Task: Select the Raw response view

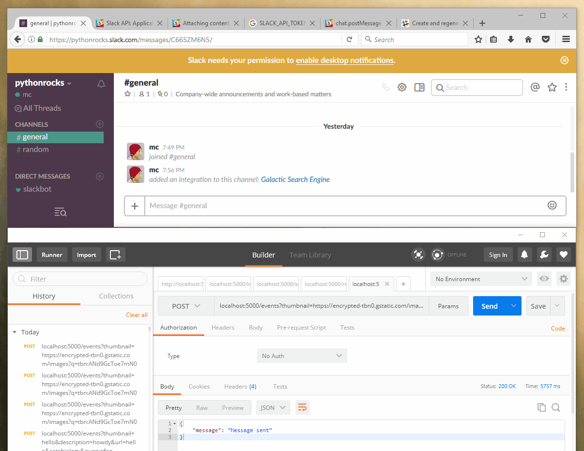Action: pyautogui.click(x=202, y=407)
